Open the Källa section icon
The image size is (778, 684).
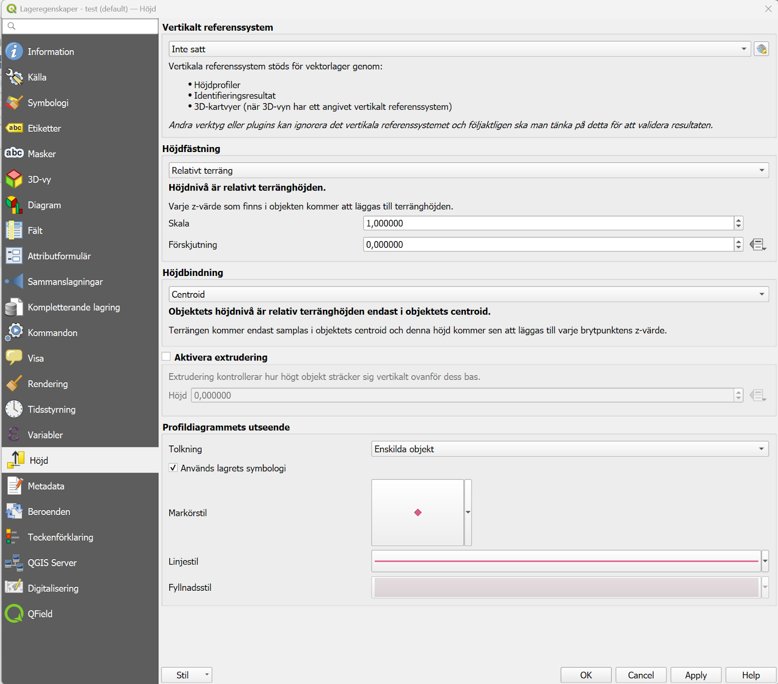14,77
